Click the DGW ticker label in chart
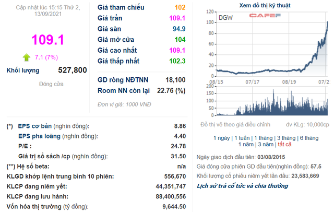 pos(226,17)
